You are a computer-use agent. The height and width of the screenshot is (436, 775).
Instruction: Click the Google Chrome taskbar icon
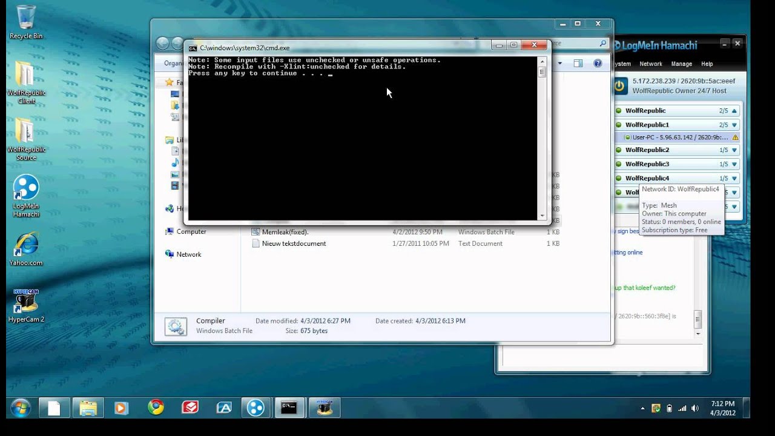pos(156,408)
